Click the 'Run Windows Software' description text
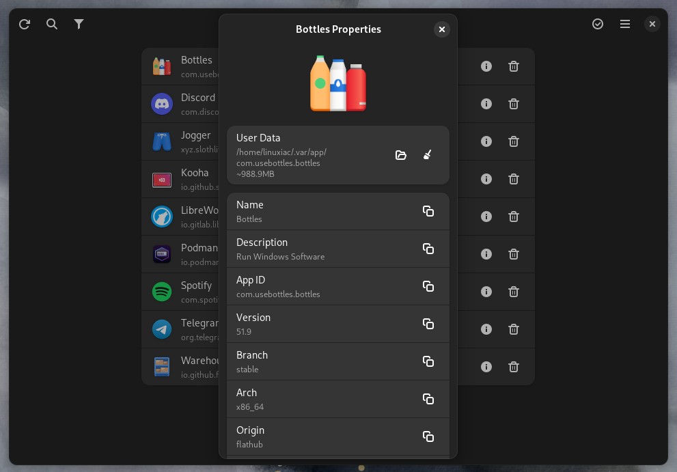 (x=280, y=257)
